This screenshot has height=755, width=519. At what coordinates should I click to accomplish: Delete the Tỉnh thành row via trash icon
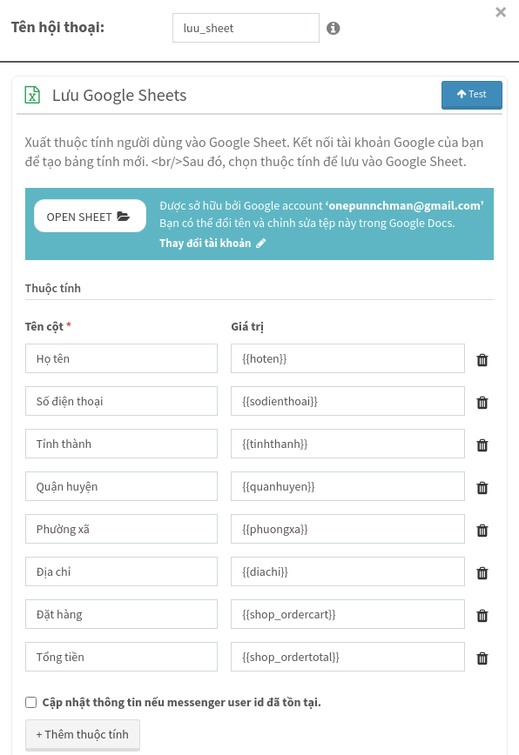click(482, 445)
